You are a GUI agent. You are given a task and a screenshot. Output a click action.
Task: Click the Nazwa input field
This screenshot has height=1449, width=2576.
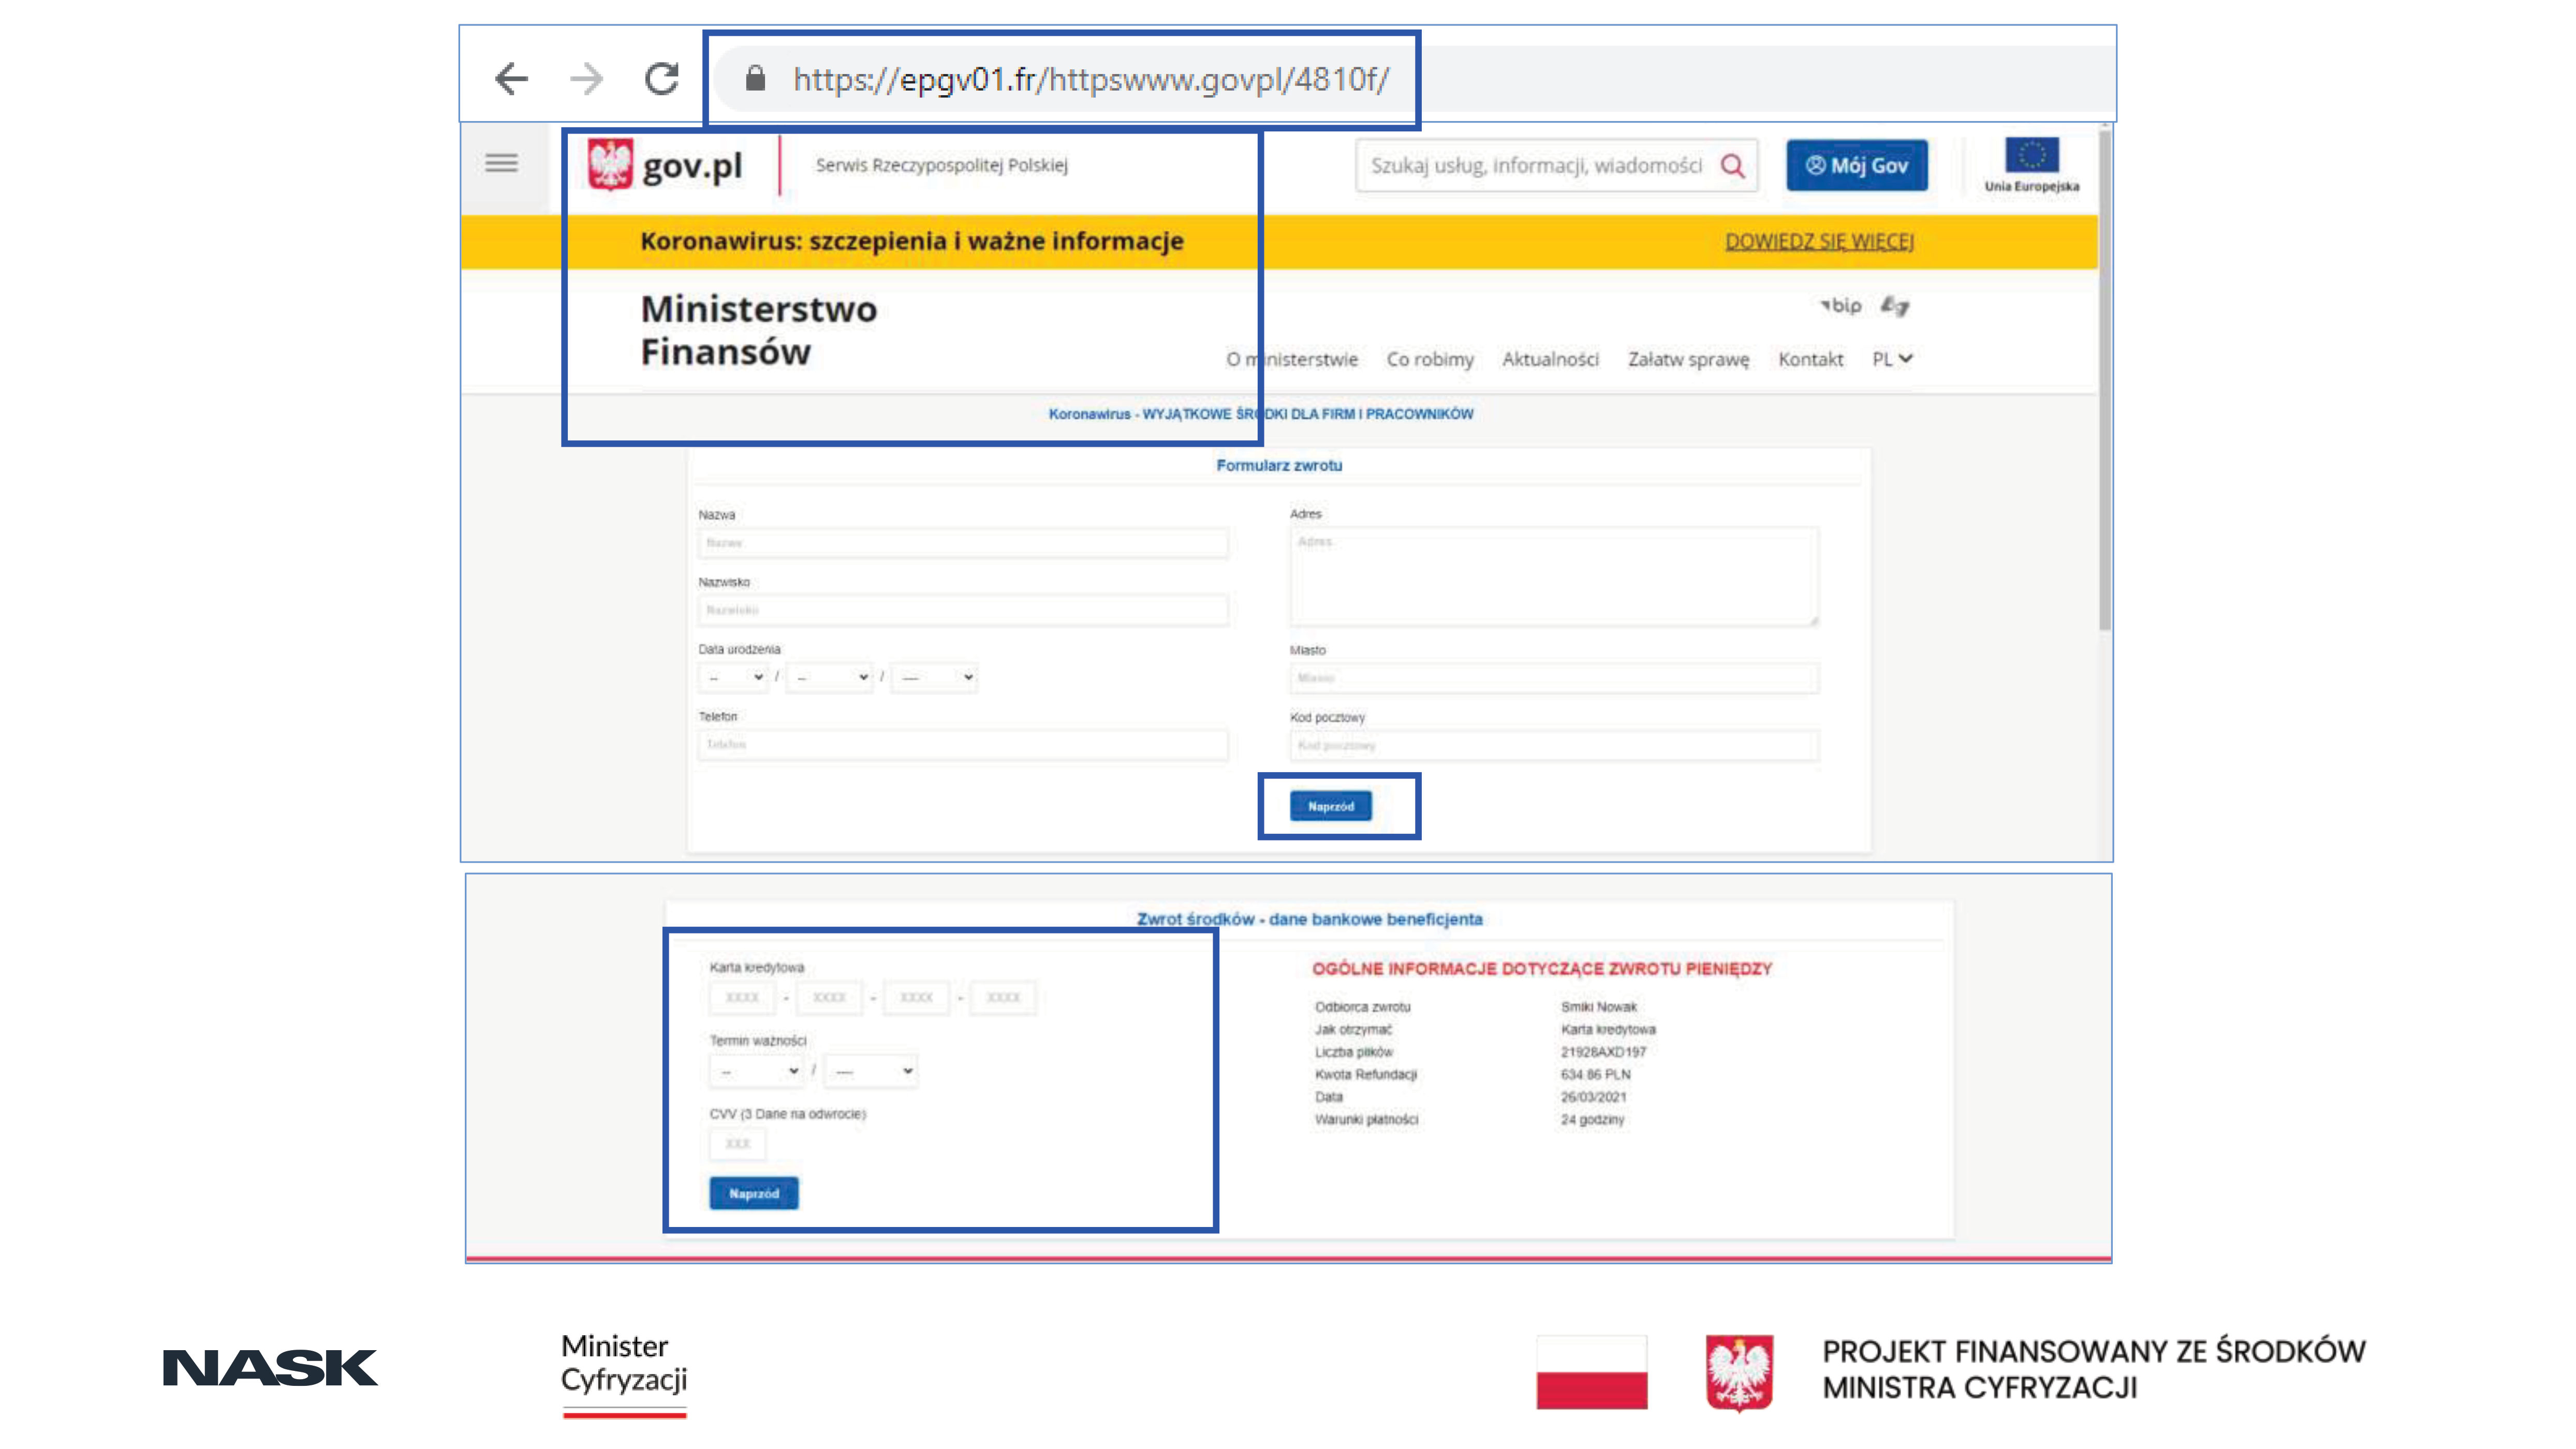click(x=963, y=543)
